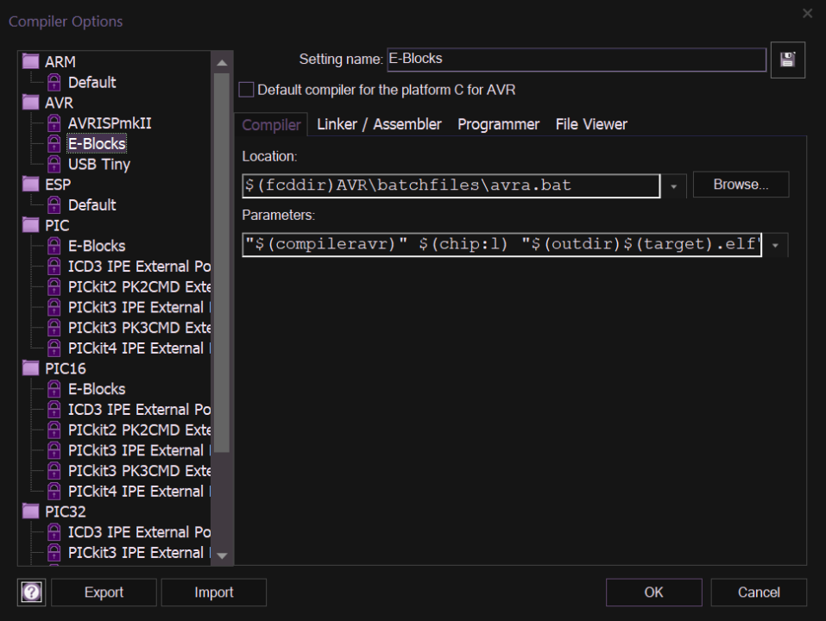Screen dimensions: 826x621
Task: Click the save setting disk icon
Action: [x=787, y=60]
